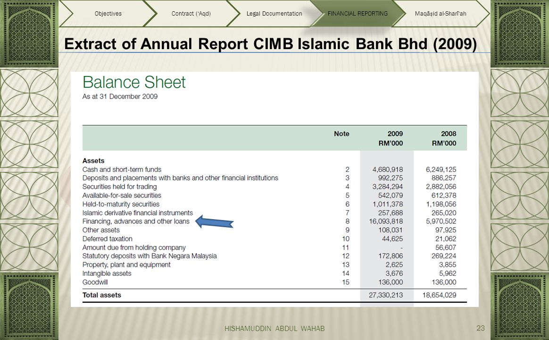Screen dimensions: 549x340
Task: Click the 1,011,378 value
Action: tap(388, 204)
